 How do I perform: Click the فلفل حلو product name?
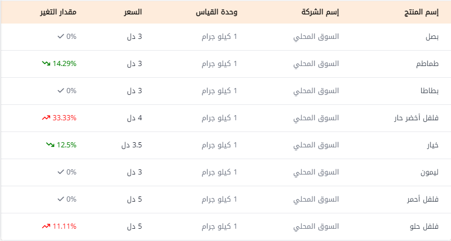click(424, 227)
